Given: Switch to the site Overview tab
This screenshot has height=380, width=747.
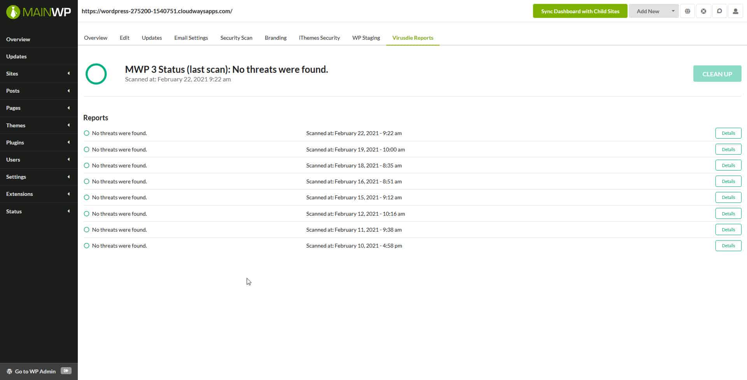Looking at the screenshot, I should pos(96,38).
